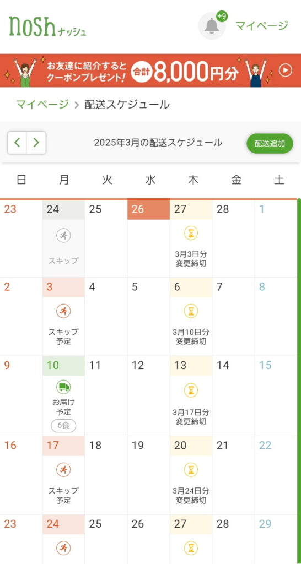Click the hourglass icon on March 20
Viewport: 301px width, 564px height.
point(191,469)
